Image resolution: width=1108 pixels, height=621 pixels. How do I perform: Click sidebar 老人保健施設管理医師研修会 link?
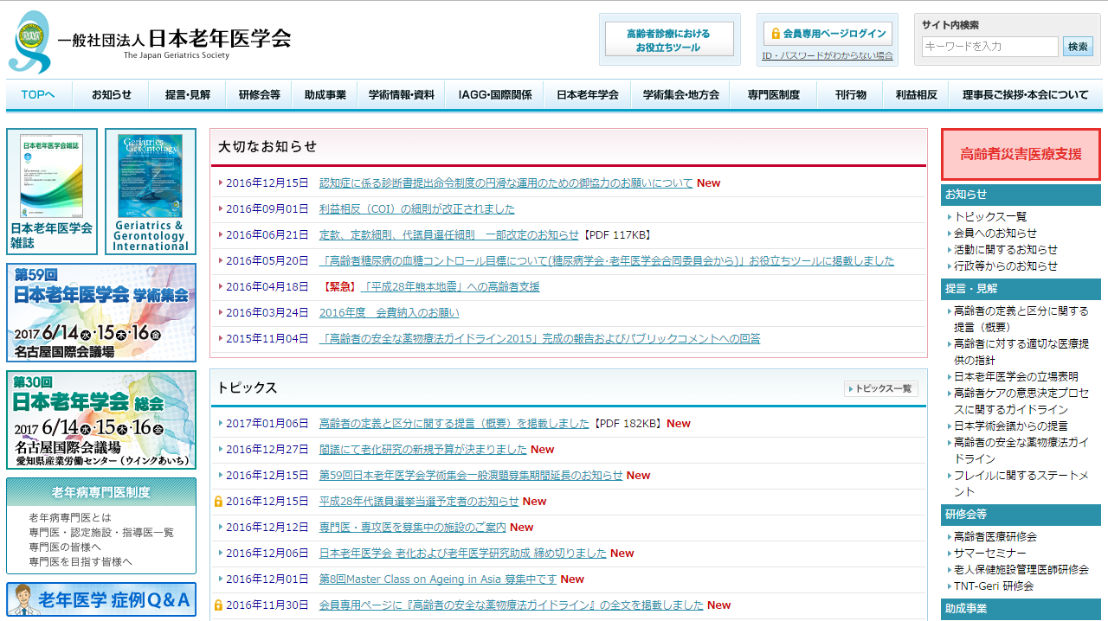tap(1021, 570)
